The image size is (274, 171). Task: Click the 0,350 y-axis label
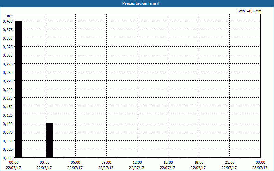(8, 38)
